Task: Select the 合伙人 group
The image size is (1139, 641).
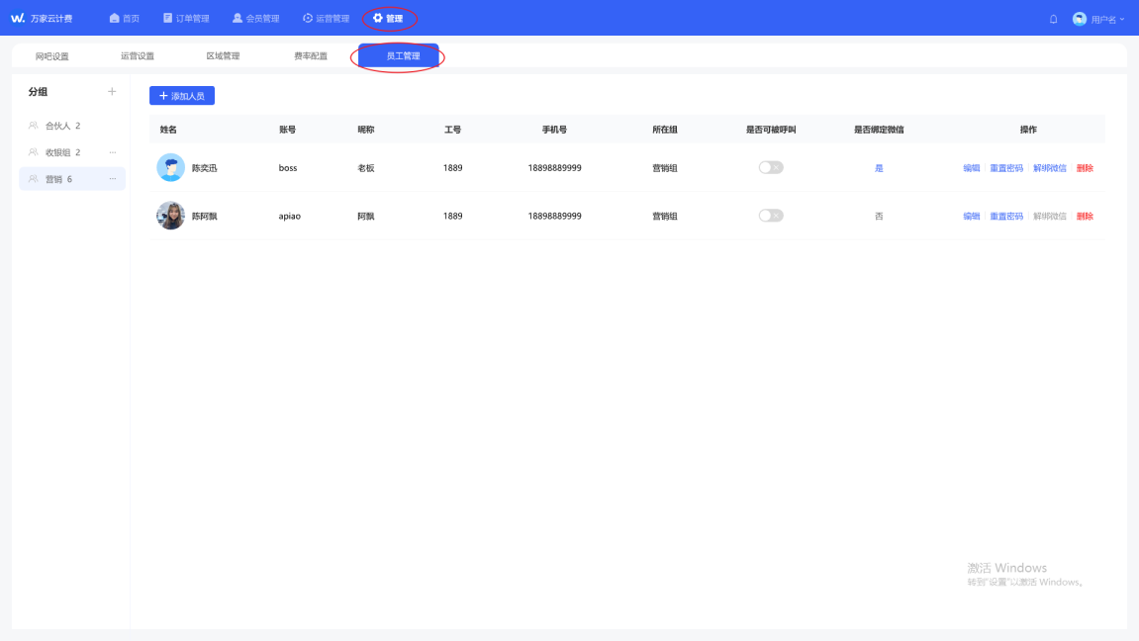Action: tap(72, 126)
